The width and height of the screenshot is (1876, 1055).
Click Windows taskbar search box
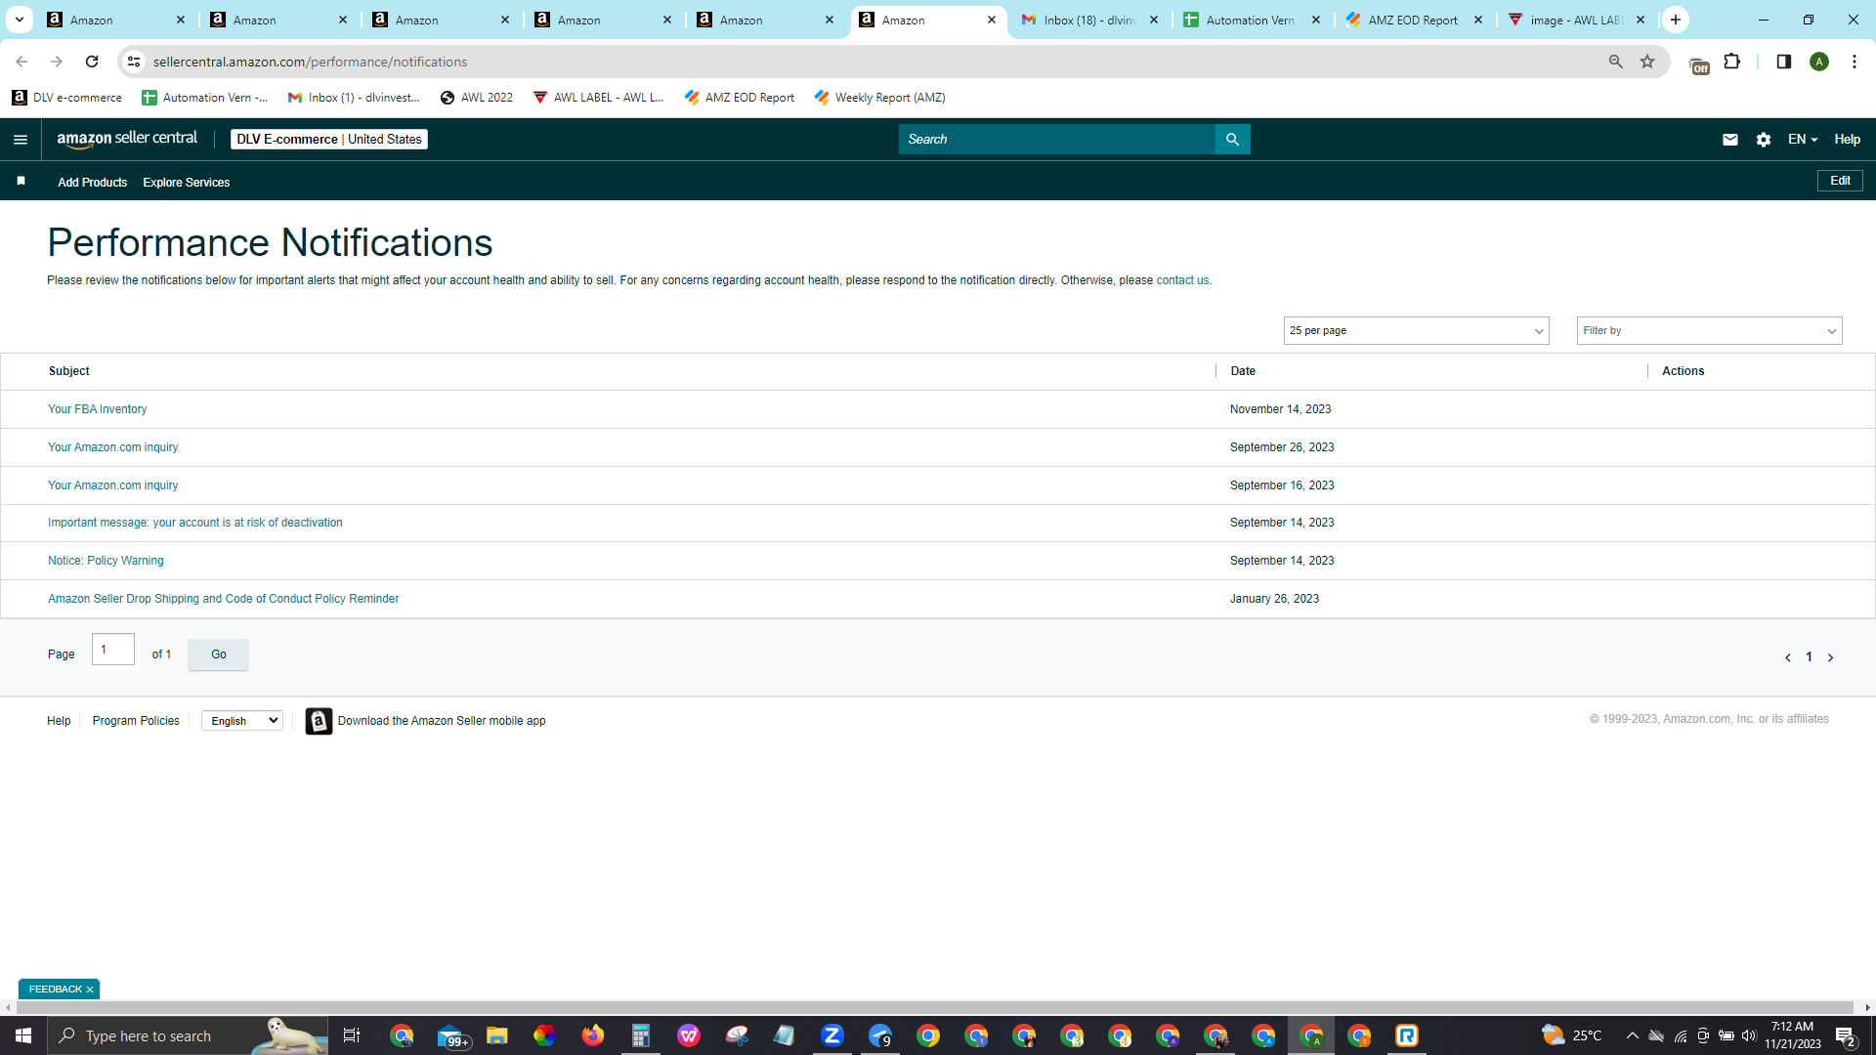(x=188, y=1035)
